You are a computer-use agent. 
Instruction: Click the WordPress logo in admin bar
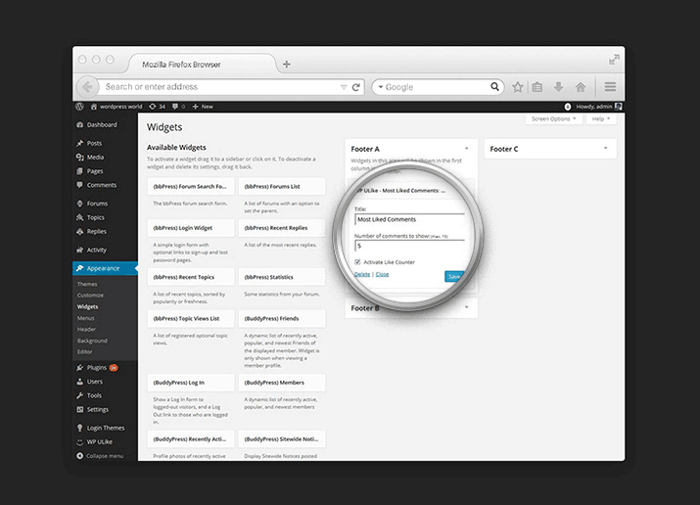[79, 106]
